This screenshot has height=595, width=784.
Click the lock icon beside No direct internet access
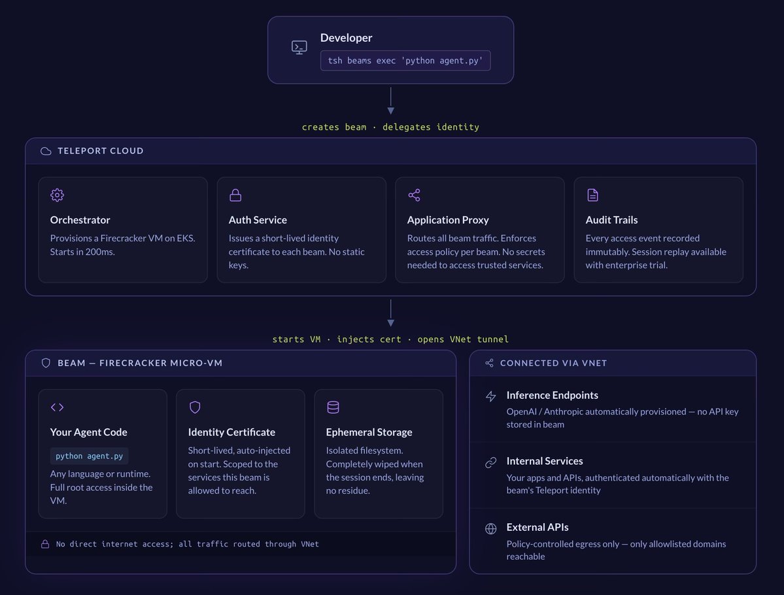[x=45, y=544]
